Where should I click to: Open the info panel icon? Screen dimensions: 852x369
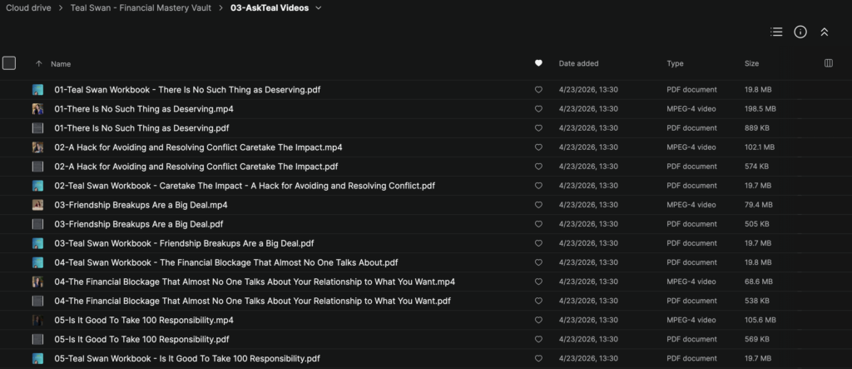[800, 32]
